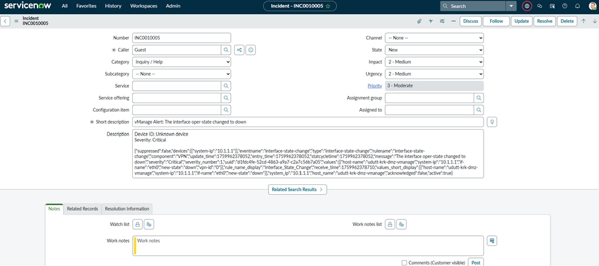Open the All menu

click(x=65, y=6)
